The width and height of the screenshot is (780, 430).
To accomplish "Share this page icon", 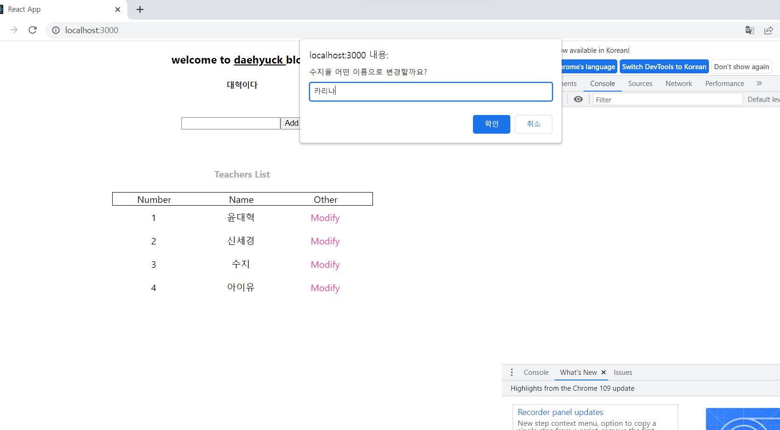I will [x=768, y=30].
